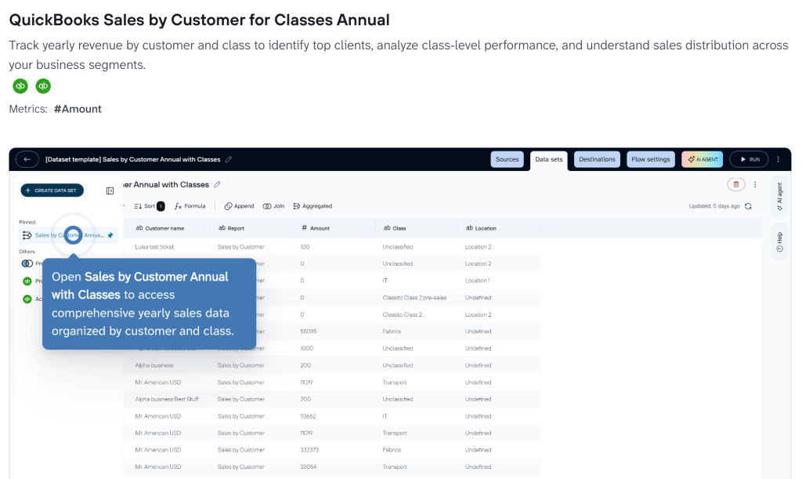Open the Help side panel

click(x=779, y=241)
